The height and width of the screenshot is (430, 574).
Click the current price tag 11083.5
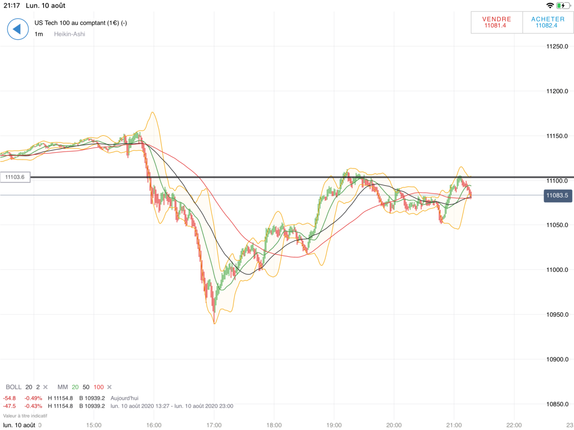click(x=557, y=195)
